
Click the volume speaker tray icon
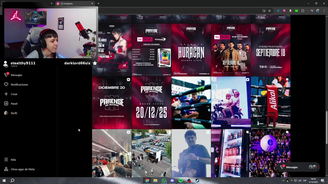(x=300, y=181)
